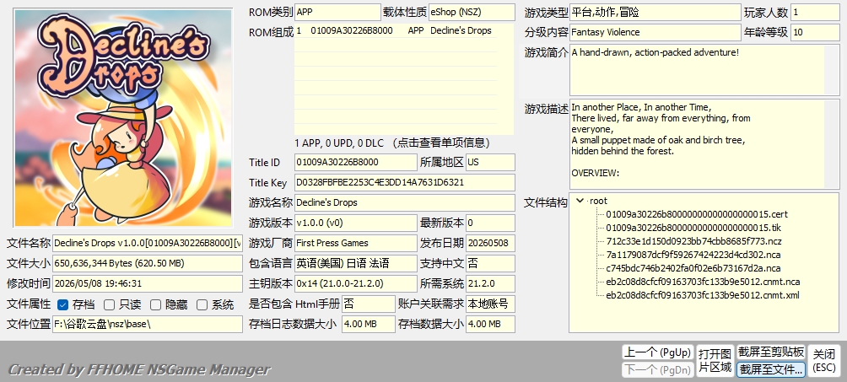Image resolution: width=847 pixels, height=382 pixels.
Task: Click the 游戏版本 field showing v1.0.0
Action: coord(355,223)
